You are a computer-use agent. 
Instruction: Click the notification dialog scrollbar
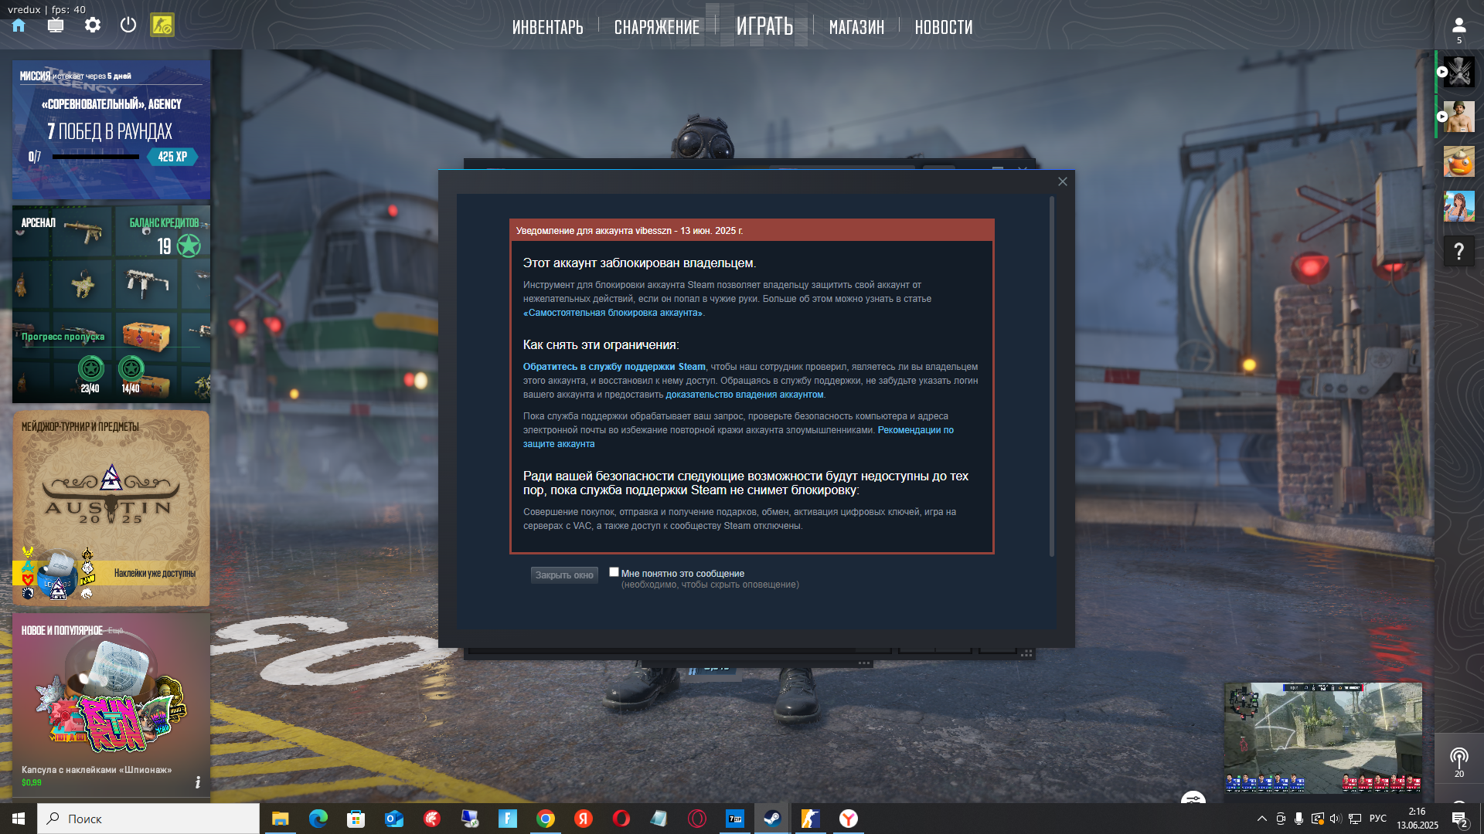click(x=1051, y=376)
